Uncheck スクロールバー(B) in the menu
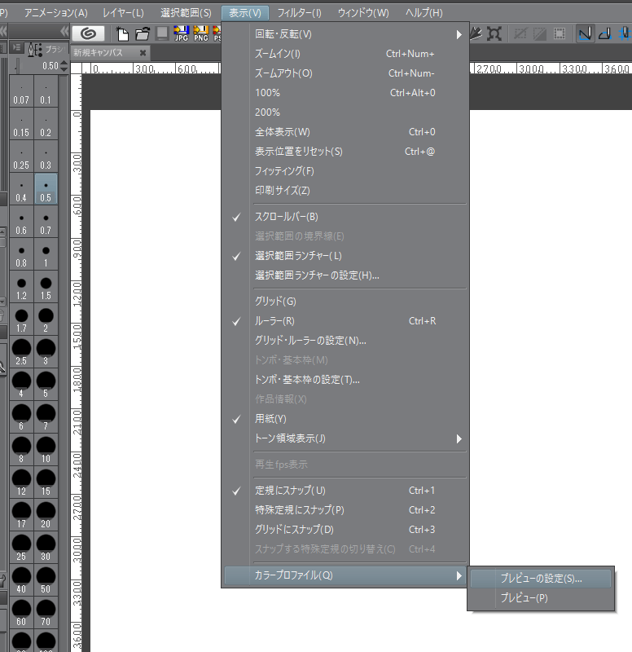Image resolution: width=632 pixels, height=652 pixels. [x=286, y=217]
